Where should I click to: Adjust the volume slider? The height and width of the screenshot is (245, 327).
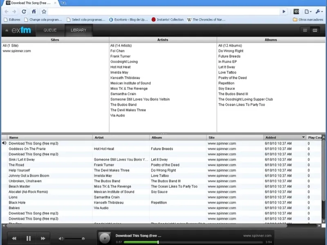coord(75,239)
